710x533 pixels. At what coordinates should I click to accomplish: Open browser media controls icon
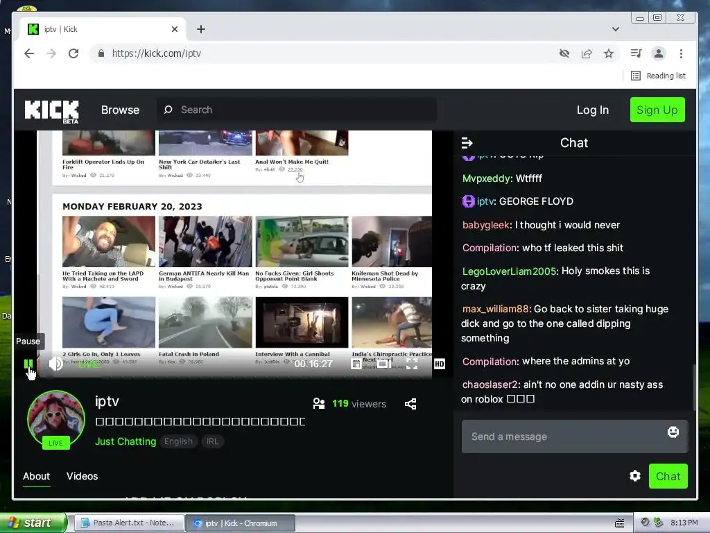click(x=637, y=53)
